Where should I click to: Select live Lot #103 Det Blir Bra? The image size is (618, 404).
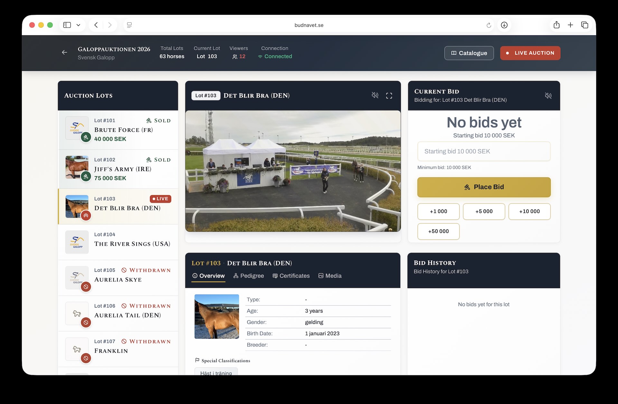(x=118, y=207)
